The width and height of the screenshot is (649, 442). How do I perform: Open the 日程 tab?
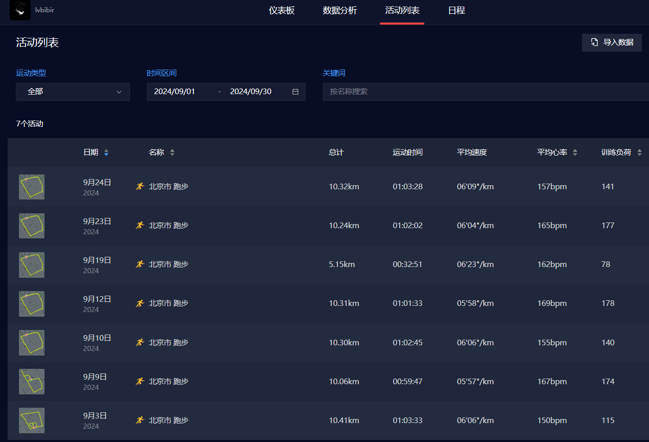point(457,11)
